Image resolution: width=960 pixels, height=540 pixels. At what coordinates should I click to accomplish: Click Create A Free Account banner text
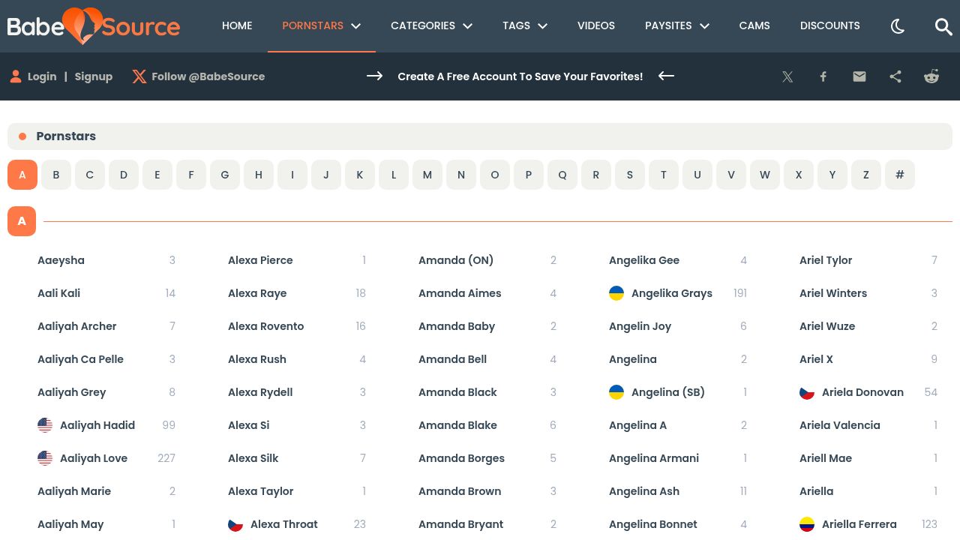[520, 76]
